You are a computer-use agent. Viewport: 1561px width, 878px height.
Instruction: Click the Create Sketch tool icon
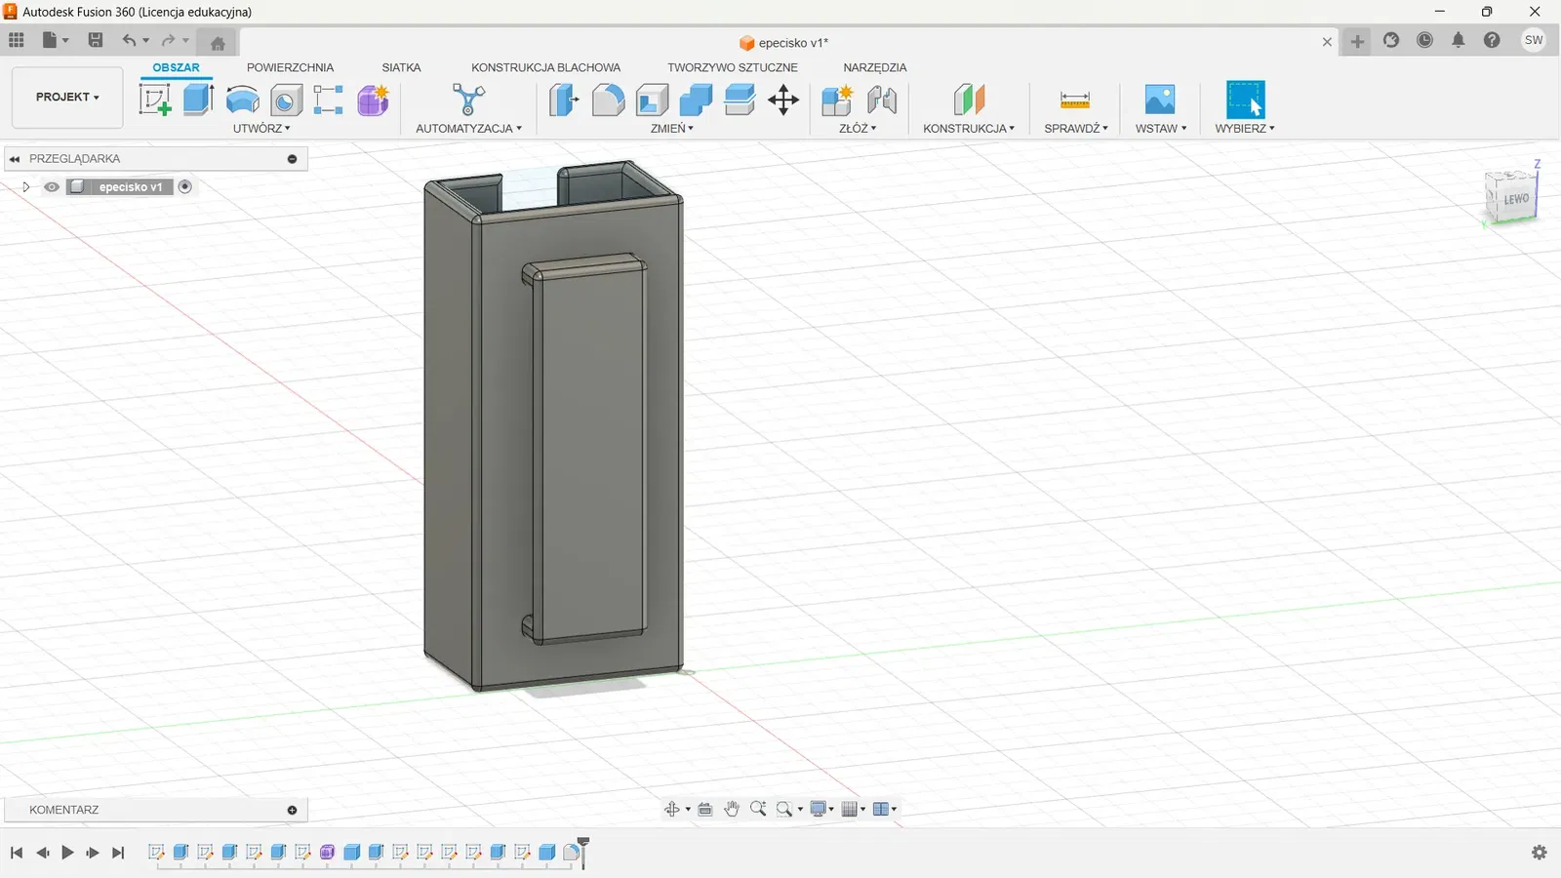click(x=155, y=100)
